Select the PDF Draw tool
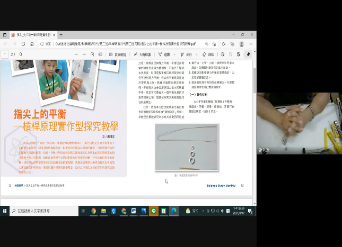Screen dimensions: 342x247 point(164,54)
